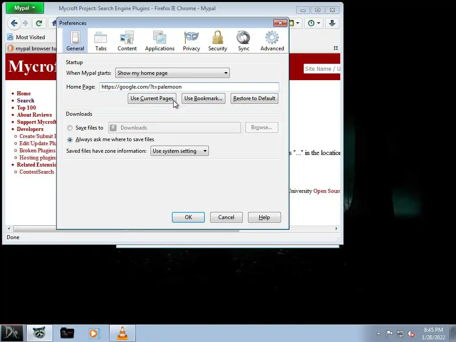Click the muted volume tray icon
The width and height of the screenshot is (456, 342).
tap(411, 334)
